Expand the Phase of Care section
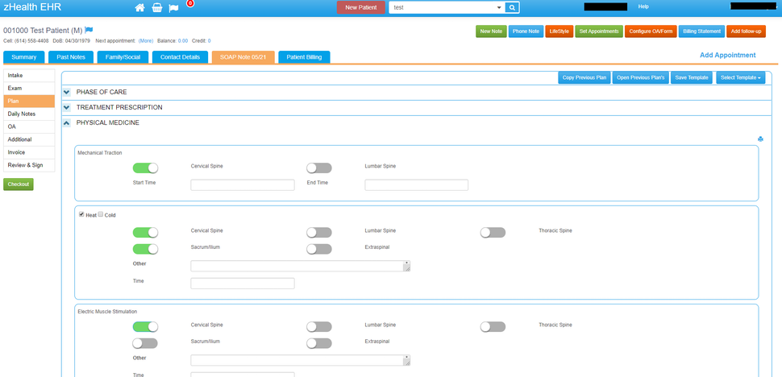This screenshot has width=782, height=377. point(67,92)
